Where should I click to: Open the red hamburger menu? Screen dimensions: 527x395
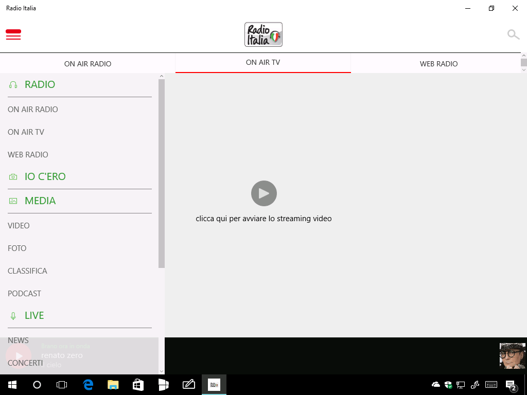(x=13, y=34)
